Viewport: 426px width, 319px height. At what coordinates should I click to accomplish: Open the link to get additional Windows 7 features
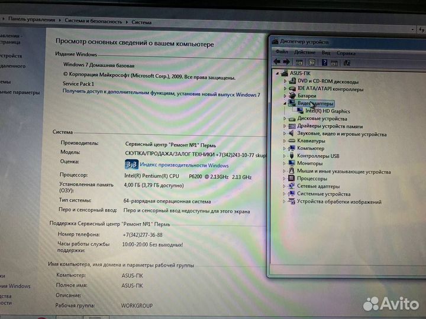coord(161,93)
